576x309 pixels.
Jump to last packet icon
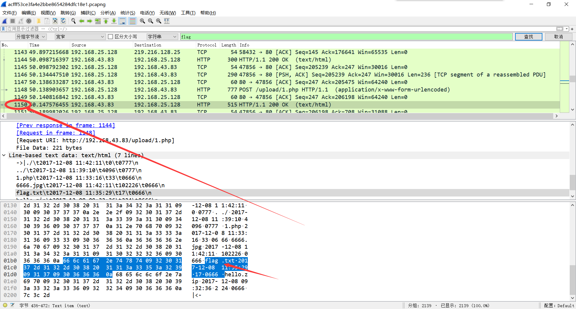coord(114,21)
